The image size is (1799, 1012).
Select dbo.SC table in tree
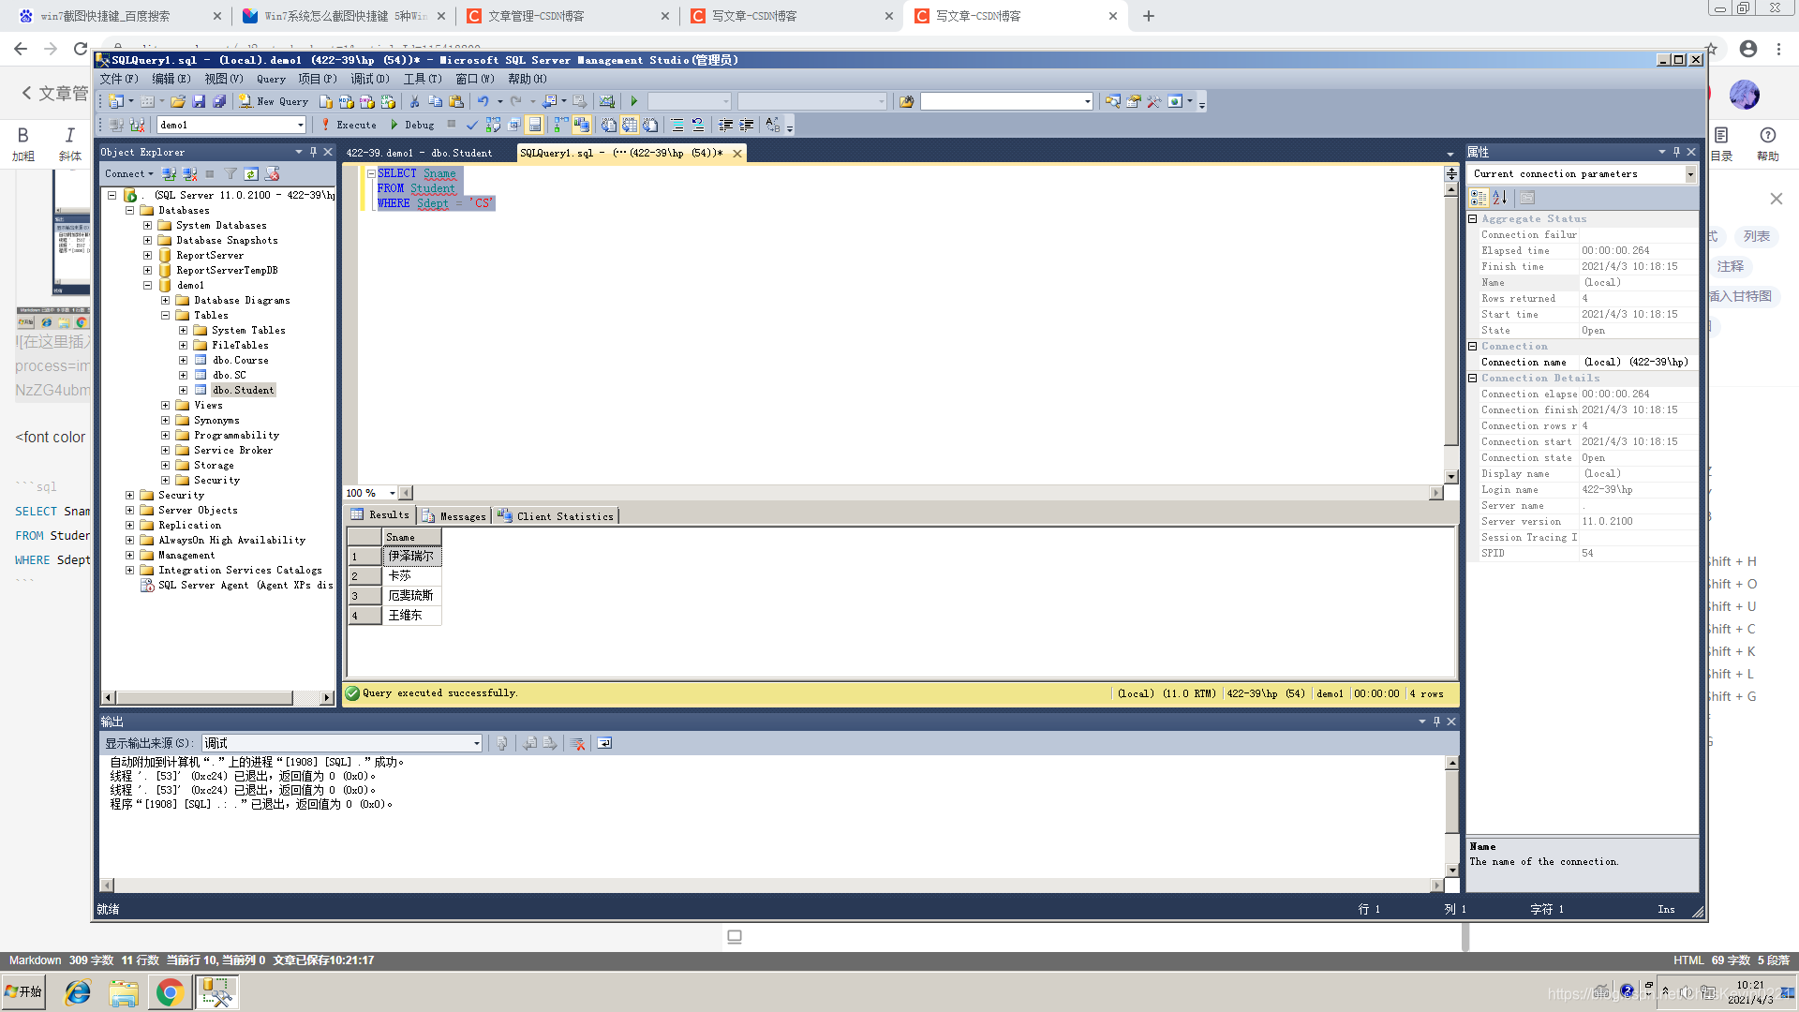pyautogui.click(x=229, y=375)
